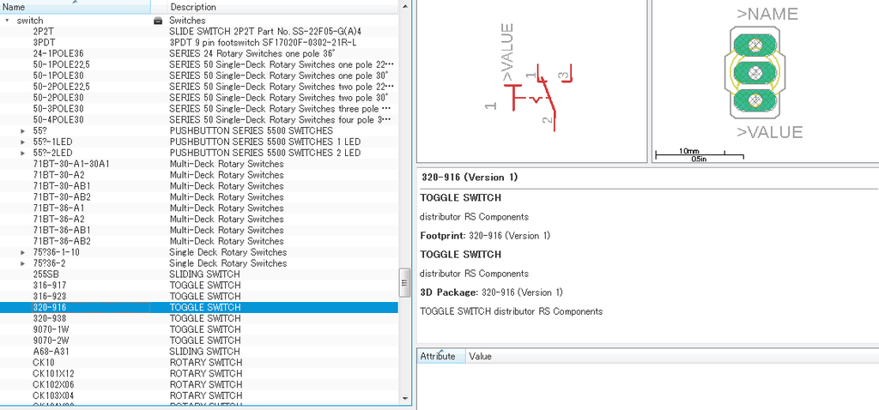Viewport: 879px width, 410px height.
Task: Select the 50-1POLE22,5 entry
Action: 199,64
